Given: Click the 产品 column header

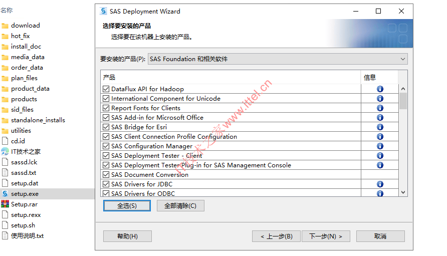Looking at the screenshot, I should pyautogui.click(x=231, y=77).
